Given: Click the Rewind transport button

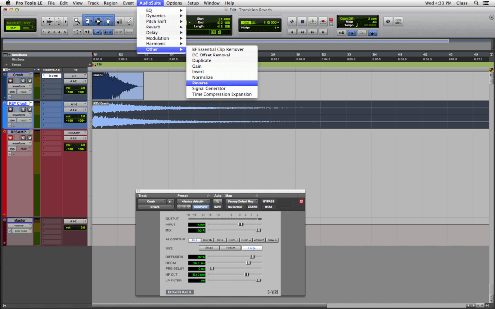Looking at the screenshot, I should [302, 32].
